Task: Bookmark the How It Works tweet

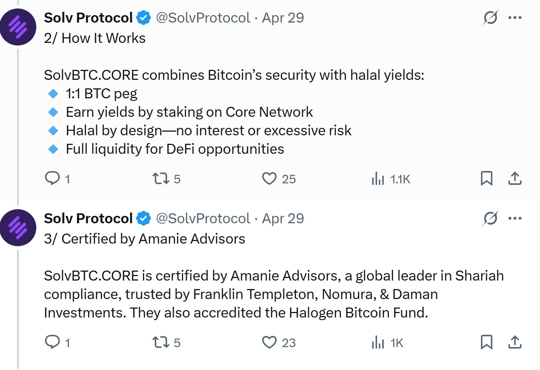Action: [x=486, y=179]
